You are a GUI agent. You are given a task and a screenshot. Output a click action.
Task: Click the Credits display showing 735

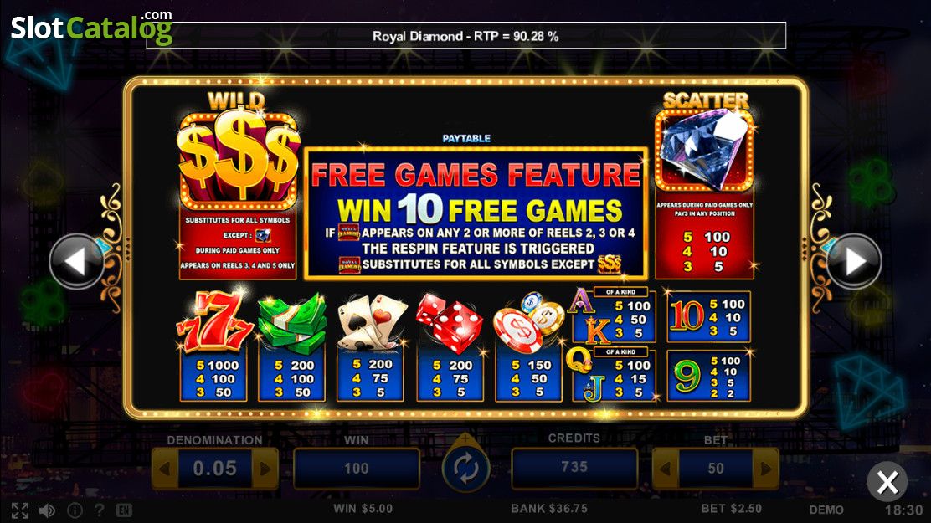574,467
